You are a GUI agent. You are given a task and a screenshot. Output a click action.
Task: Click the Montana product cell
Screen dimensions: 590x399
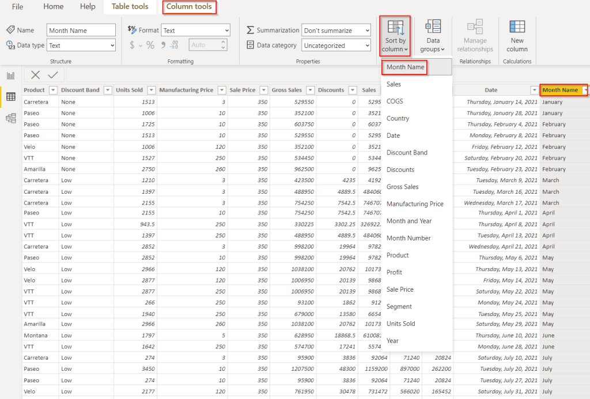tap(40, 336)
